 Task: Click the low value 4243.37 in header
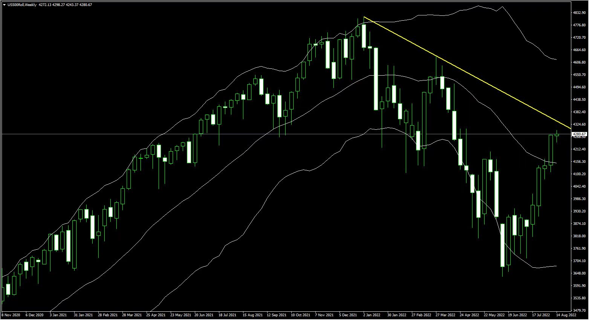pyautogui.click(x=73, y=5)
